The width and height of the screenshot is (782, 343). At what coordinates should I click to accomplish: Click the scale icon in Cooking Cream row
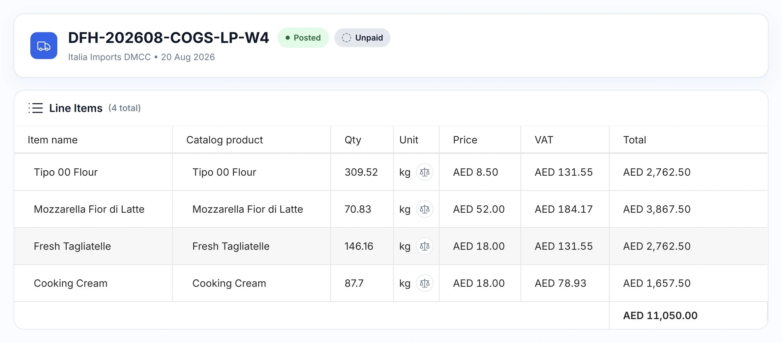(425, 283)
